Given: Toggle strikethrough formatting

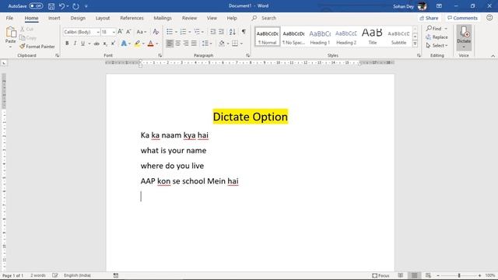Looking at the screenshot, I should coord(96,44).
